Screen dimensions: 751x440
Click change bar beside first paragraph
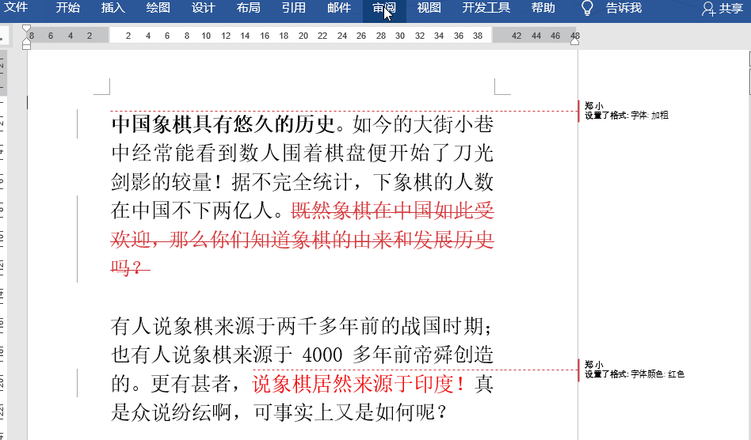[x=77, y=124]
